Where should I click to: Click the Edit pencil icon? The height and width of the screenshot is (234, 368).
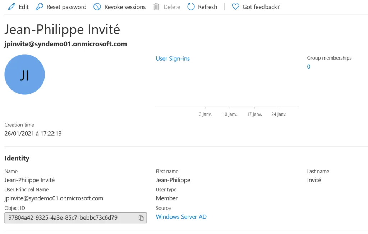coord(12,7)
